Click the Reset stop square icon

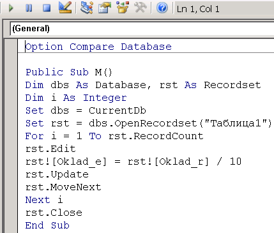tap(47, 8)
